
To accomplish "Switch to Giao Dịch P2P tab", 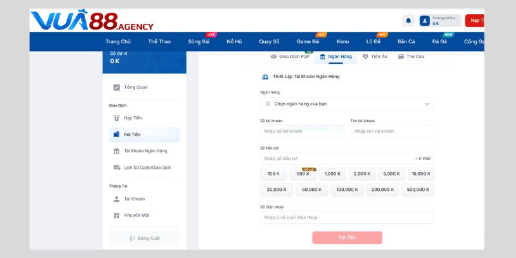I will click(x=290, y=57).
